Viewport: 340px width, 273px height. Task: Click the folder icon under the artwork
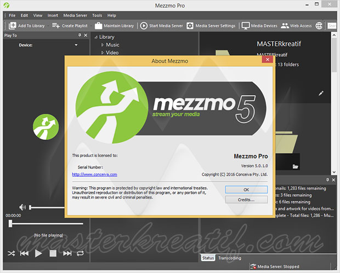[296, 166]
